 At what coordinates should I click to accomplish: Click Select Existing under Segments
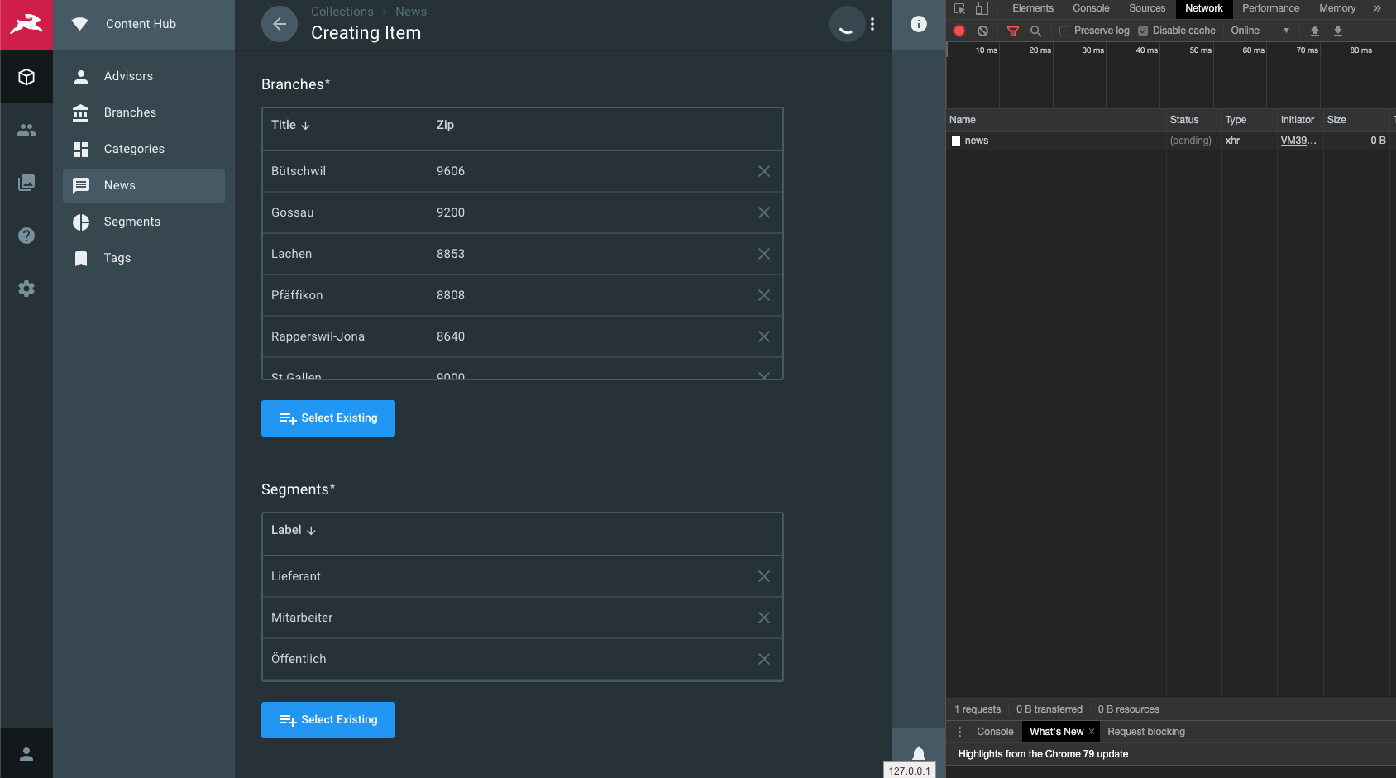[x=327, y=719]
